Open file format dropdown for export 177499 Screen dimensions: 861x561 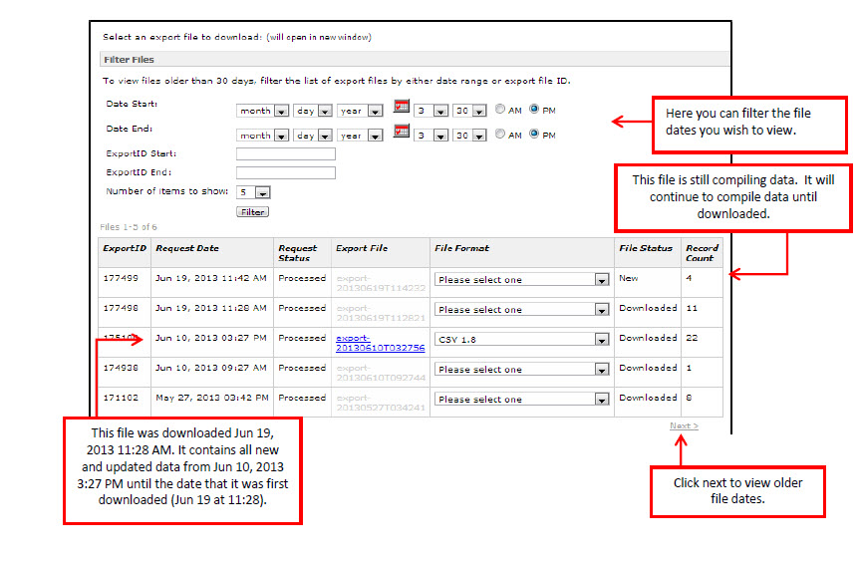(x=521, y=279)
